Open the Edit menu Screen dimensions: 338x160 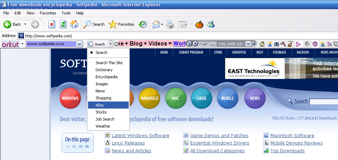point(18,13)
